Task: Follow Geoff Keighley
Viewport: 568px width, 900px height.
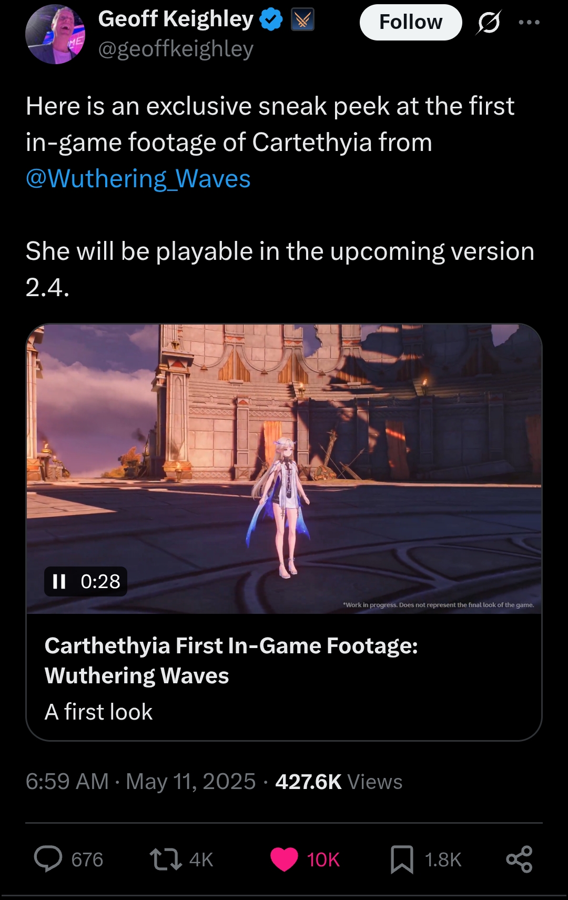Action: pos(411,22)
